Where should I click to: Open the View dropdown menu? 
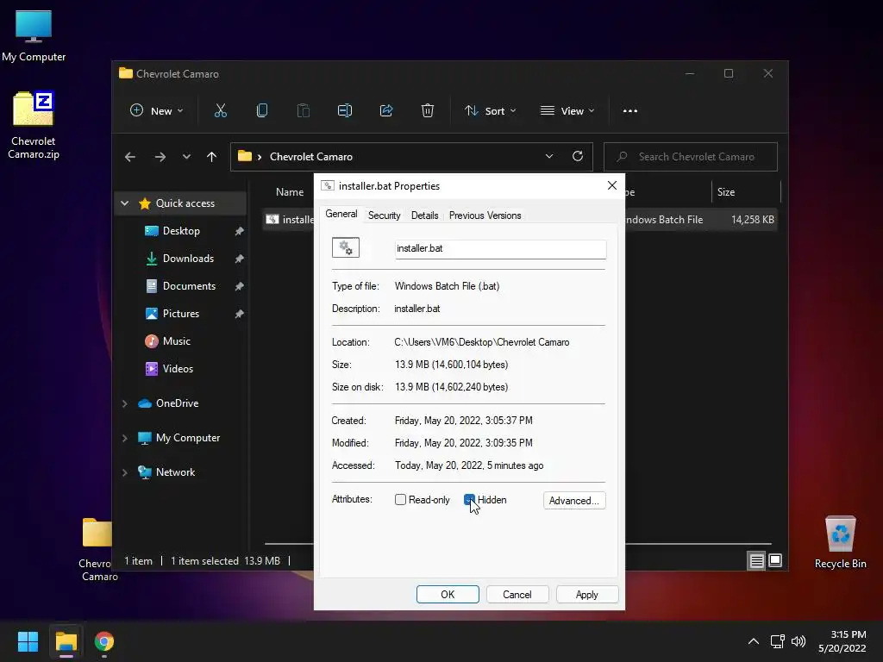(567, 111)
